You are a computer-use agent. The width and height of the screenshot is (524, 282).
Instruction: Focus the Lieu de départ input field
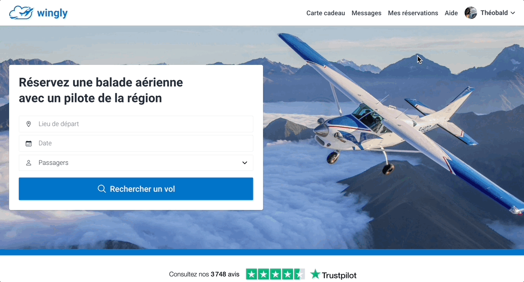(x=136, y=124)
